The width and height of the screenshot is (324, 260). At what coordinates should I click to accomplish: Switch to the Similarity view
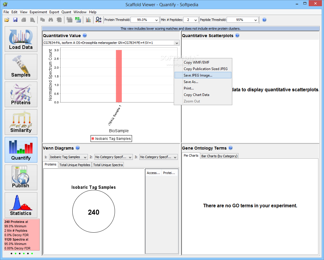pyautogui.click(x=21, y=122)
